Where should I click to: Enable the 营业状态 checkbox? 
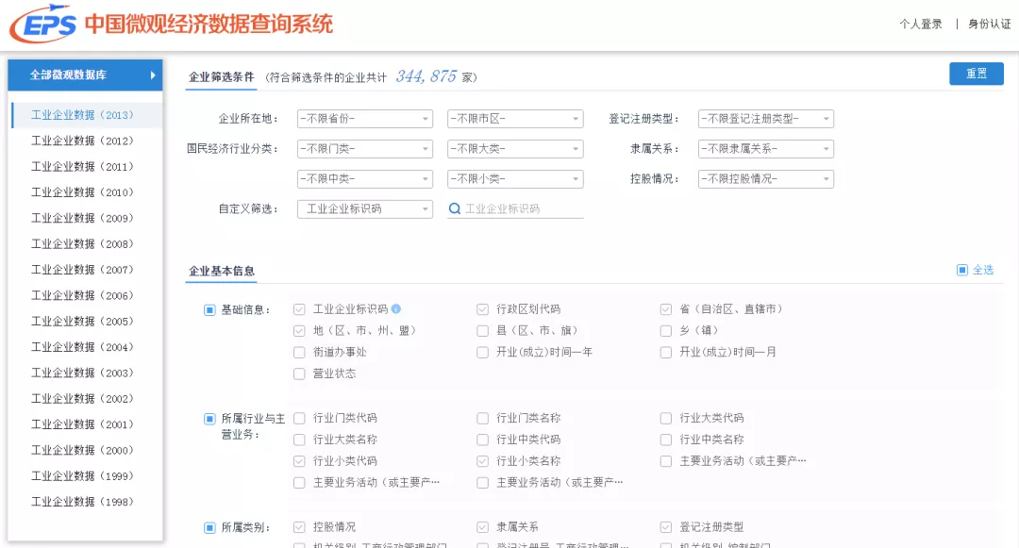click(299, 374)
